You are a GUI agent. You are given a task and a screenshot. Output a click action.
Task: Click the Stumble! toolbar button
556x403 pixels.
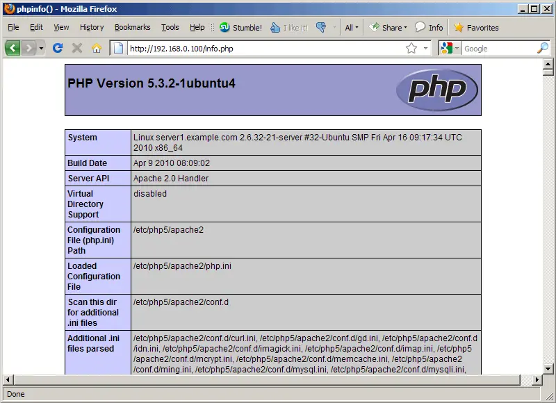pyautogui.click(x=240, y=27)
